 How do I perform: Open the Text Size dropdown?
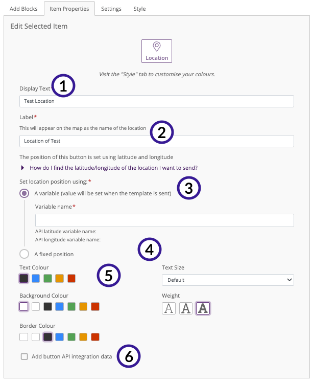pos(228,280)
